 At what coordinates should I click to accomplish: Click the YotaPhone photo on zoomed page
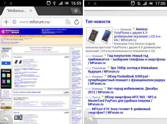[100, 36]
